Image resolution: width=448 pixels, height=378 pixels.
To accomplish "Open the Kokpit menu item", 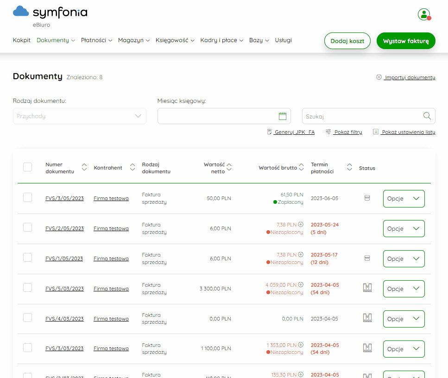I will coord(21,40).
